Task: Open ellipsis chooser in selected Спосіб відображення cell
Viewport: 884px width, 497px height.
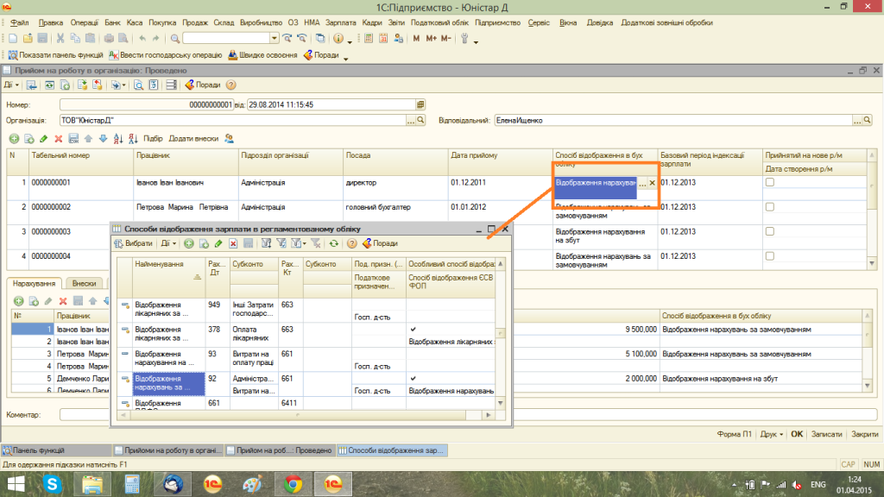Action: pos(642,183)
